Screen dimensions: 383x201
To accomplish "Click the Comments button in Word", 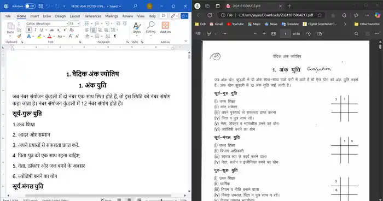I will [164, 16].
